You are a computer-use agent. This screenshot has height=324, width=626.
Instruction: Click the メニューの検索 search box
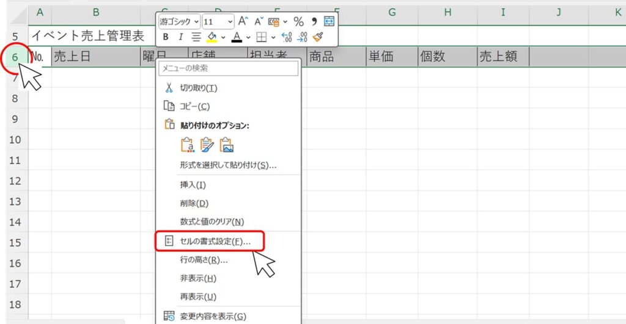tap(229, 68)
